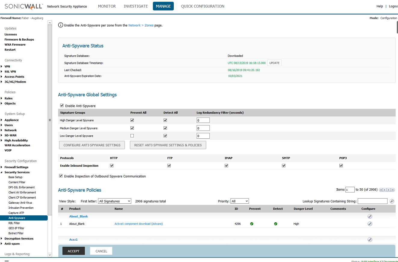Viewport: 398px width, 262px height.
Task: Expand the Decryption Services tree item
Action: click(x=2, y=239)
